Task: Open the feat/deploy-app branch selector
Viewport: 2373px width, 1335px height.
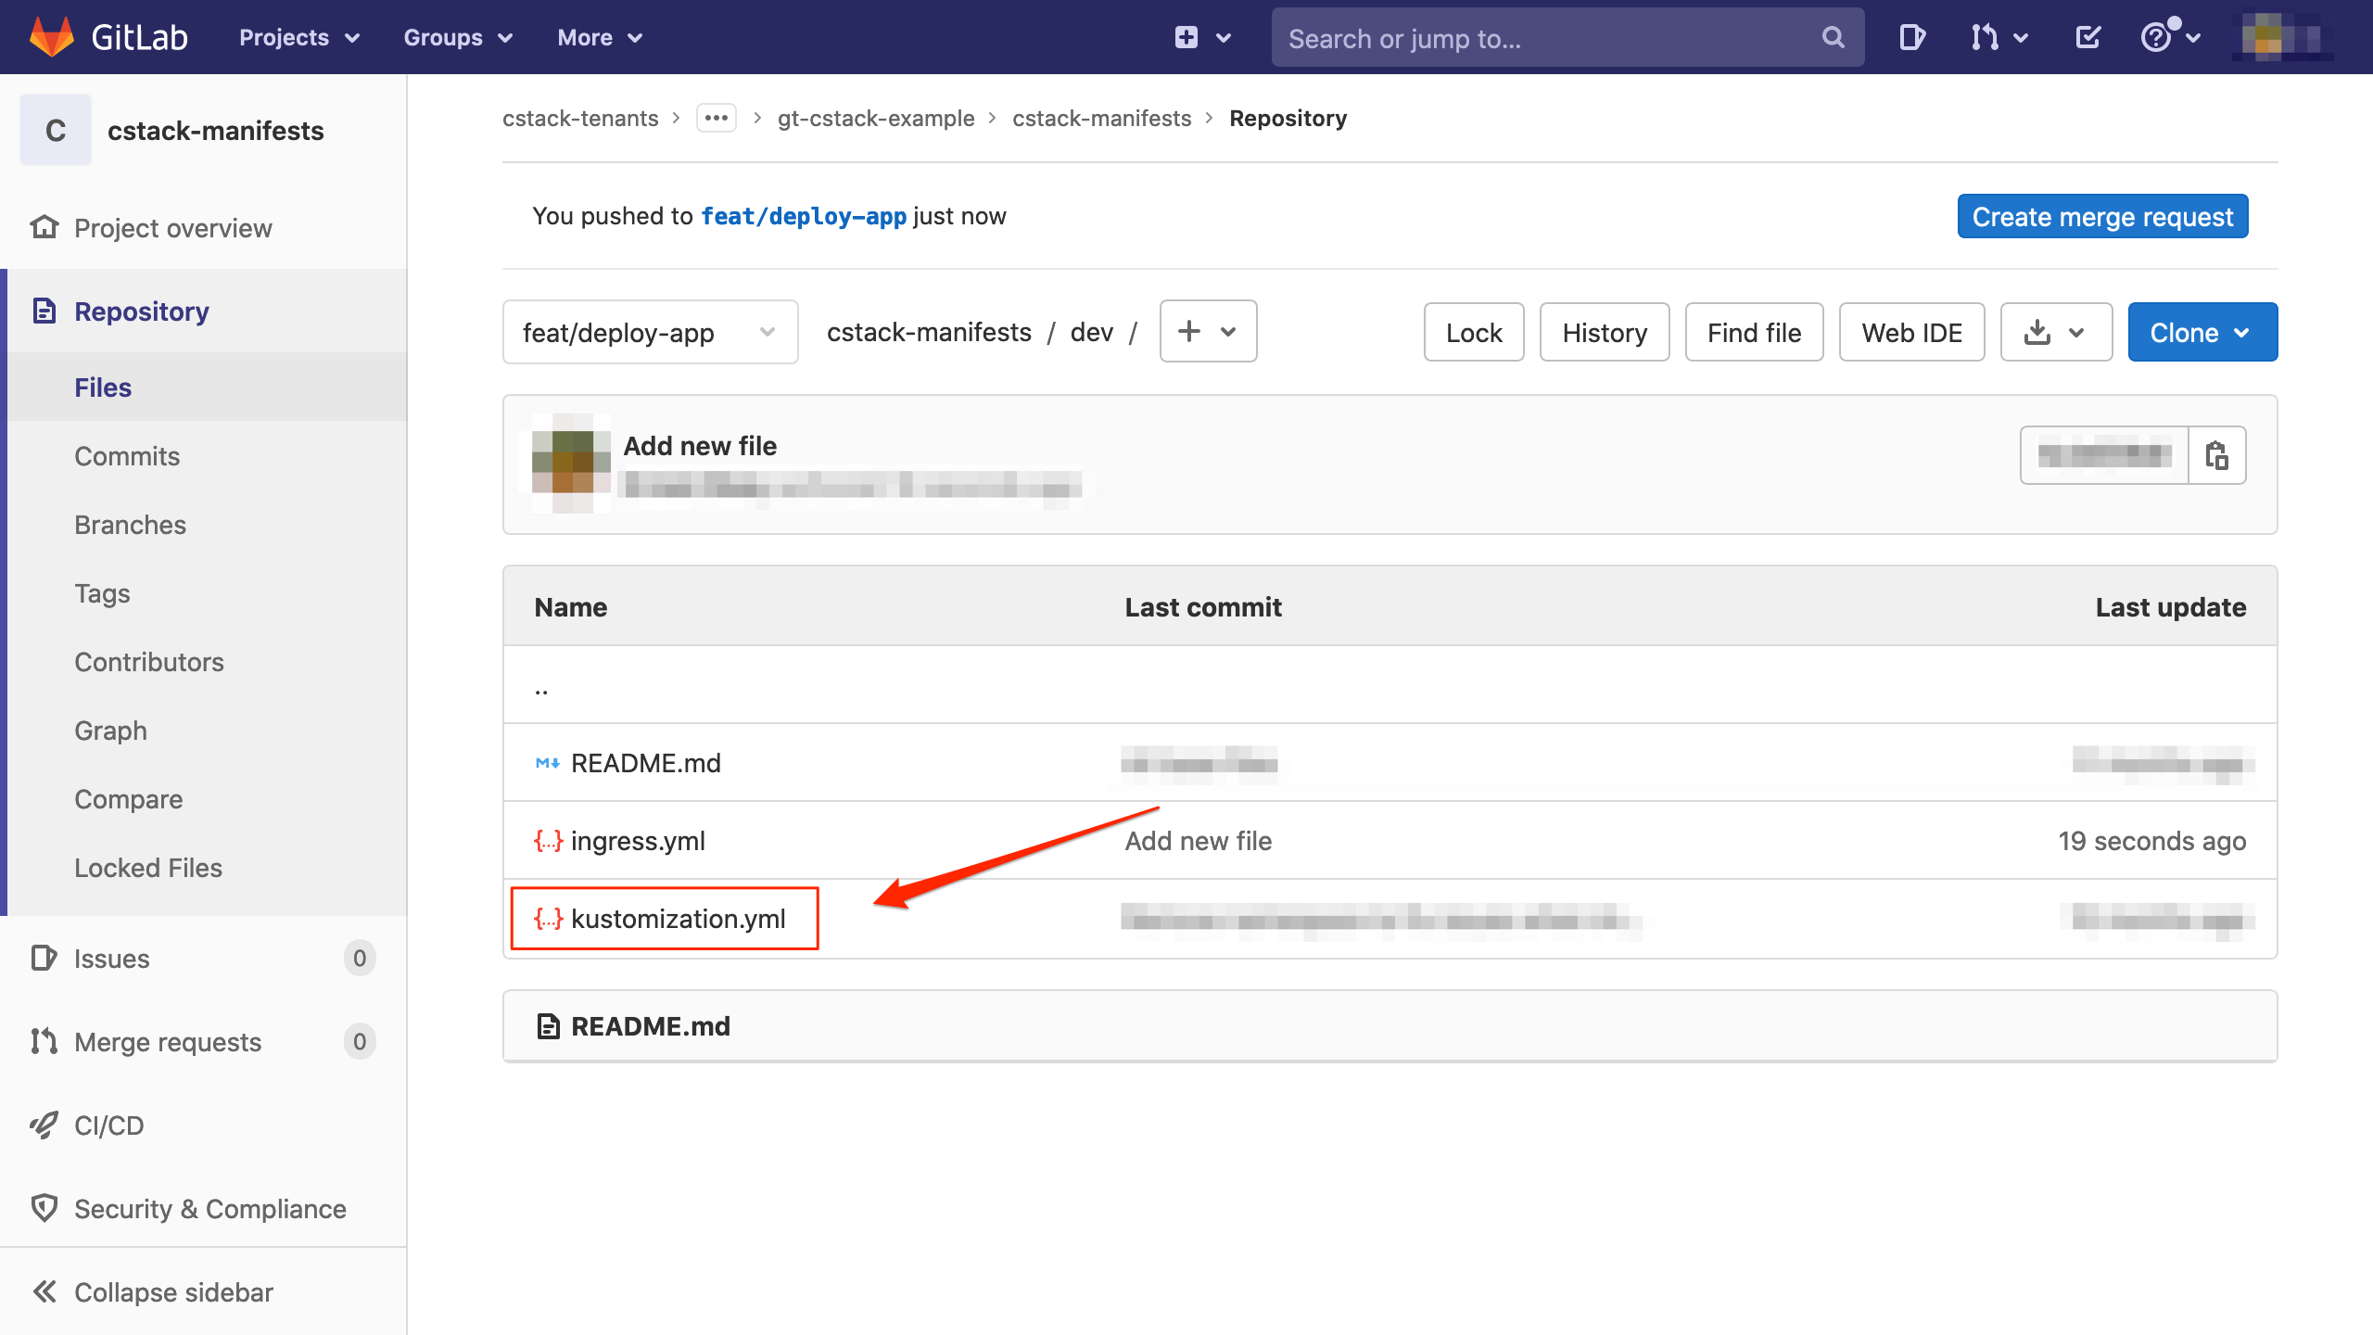Action: tap(650, 332)
